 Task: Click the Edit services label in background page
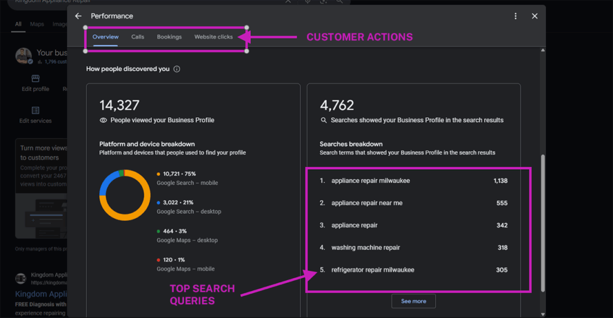[x=35, y=121]
